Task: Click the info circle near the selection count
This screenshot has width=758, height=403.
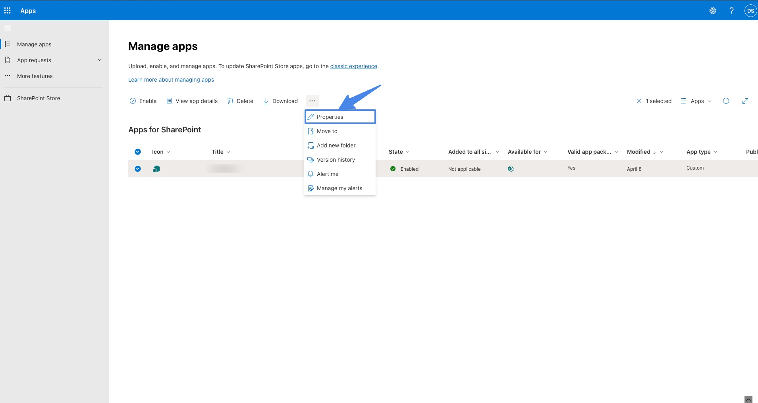Action: point(726,101)
